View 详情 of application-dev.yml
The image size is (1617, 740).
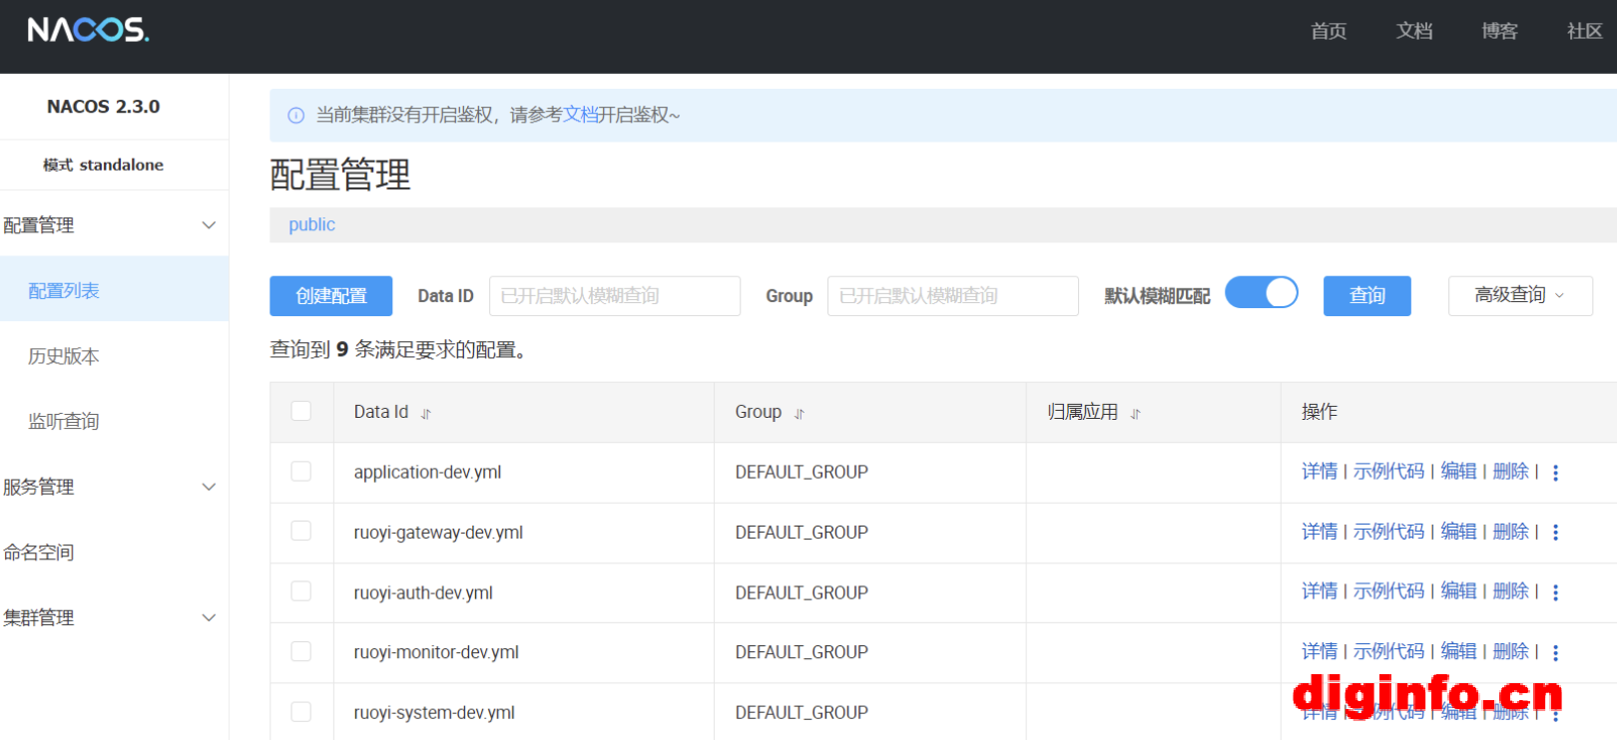[1320, 471]
